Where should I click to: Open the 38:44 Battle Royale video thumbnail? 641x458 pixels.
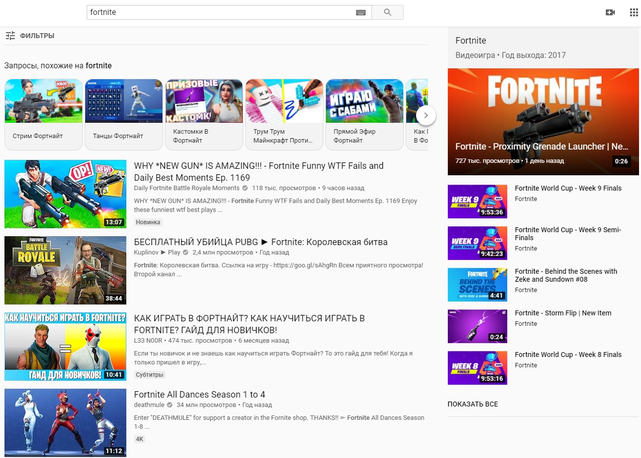pyautogui.click(x=65, y=270)
